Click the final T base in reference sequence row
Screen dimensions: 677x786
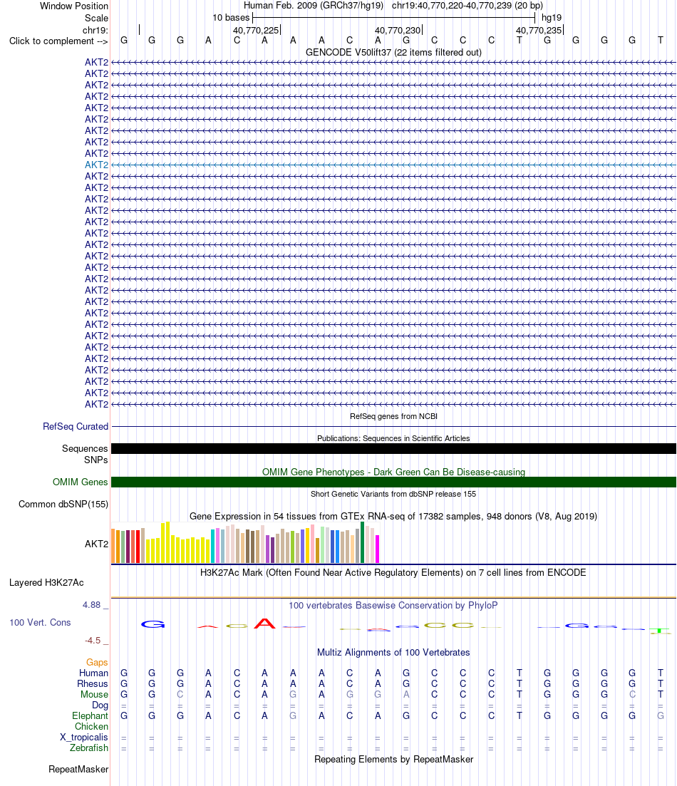(x=661, y=40)
